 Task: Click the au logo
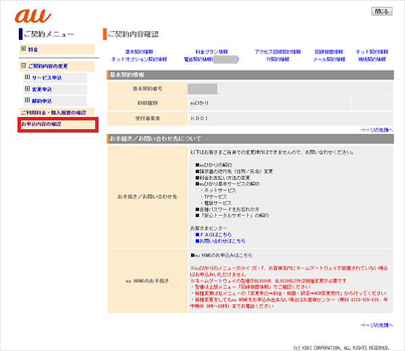pyautogui.click(x=34, y=16)
